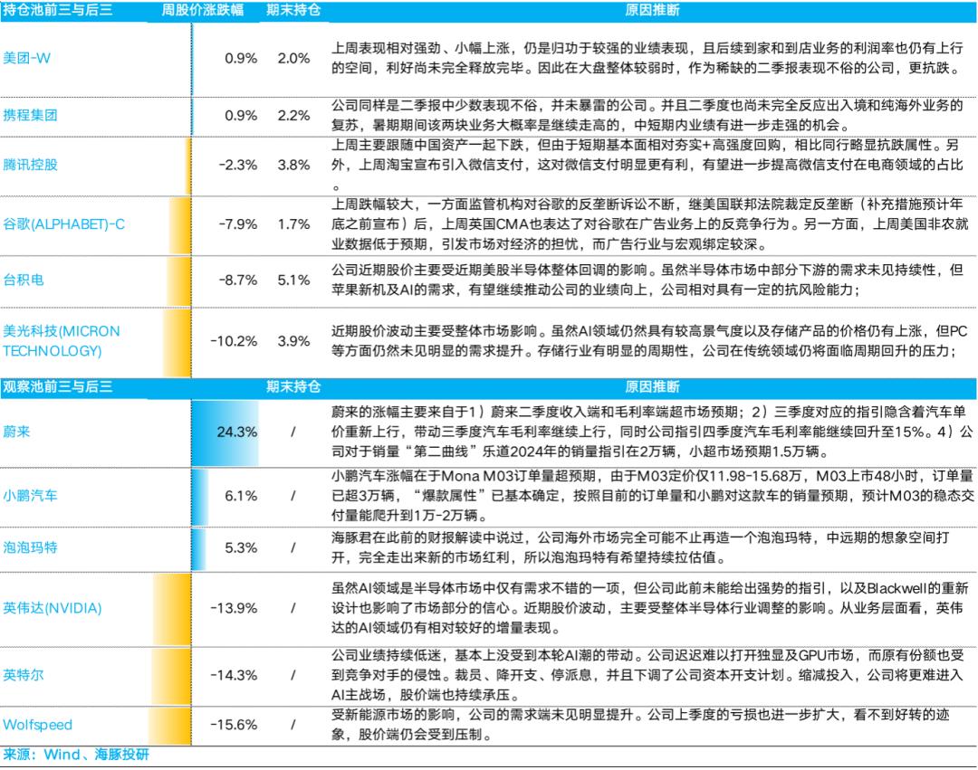Click the 5.3% gain for 泡泡玛特
The width and height of the screenshot is (978, 770).
(x=241, y=547)
